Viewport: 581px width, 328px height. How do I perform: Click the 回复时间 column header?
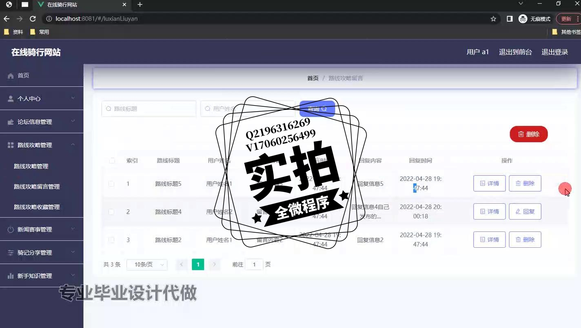point(420,161)
